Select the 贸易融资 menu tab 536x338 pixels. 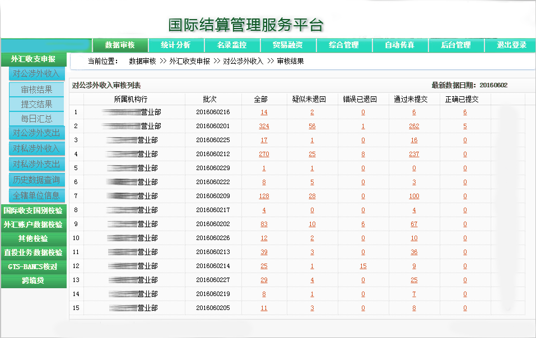288,45
